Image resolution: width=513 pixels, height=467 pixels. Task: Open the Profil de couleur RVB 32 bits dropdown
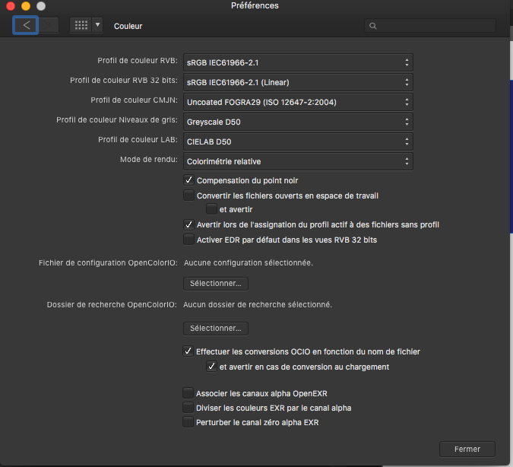coord(298,82)
